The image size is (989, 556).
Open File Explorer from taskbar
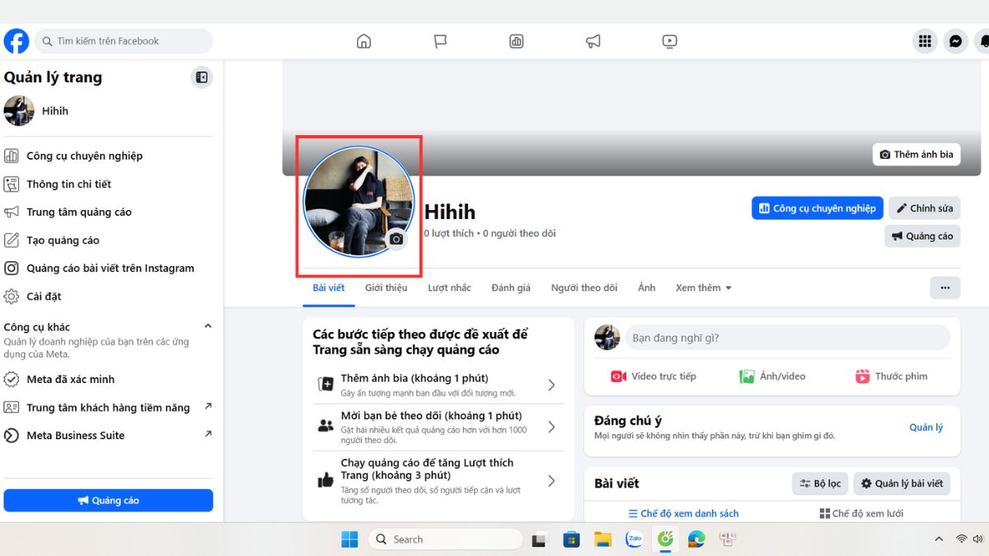click(602, 540)
